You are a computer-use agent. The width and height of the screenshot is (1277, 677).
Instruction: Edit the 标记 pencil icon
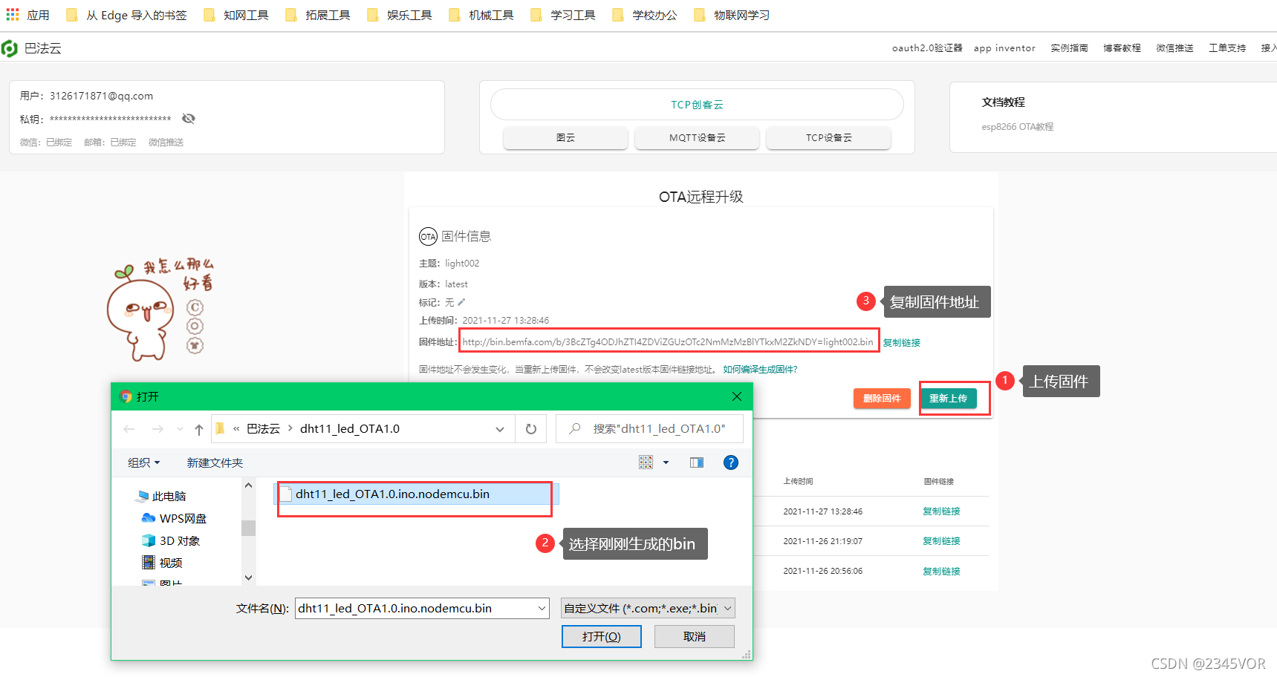coord(461,302)
